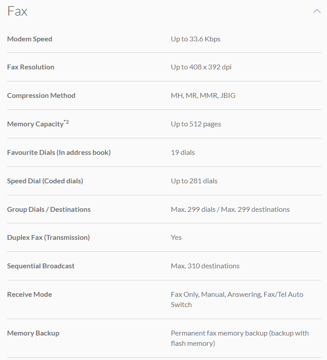Viewport: 327px width, 360px height.
Task: Click the Fax section heading
Action: point(17,11)
